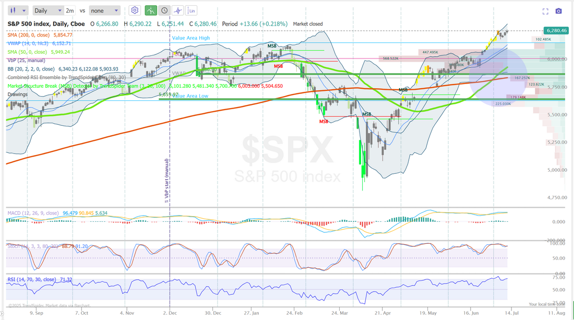Take a chart snapshot with camera icon
The height and width of the screenshot is (320, 574).
tap(559, 11)
